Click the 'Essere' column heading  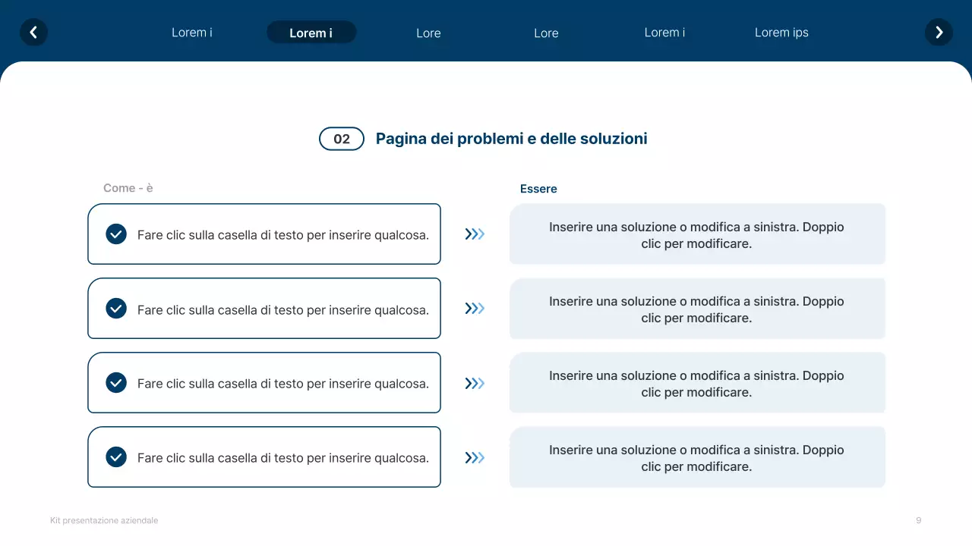(x=538, y=189)
